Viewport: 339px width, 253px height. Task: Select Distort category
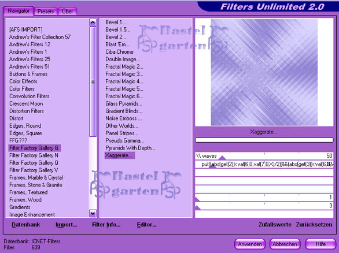tap(16, 118)
